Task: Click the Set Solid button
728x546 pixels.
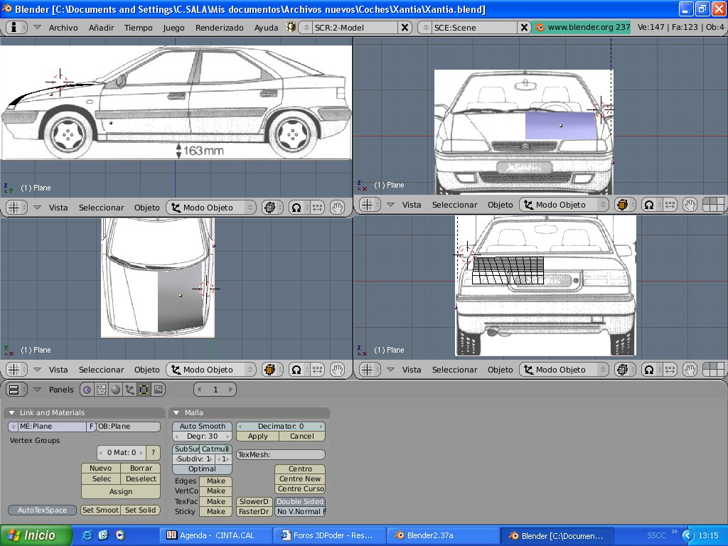Action: point(140,510)
